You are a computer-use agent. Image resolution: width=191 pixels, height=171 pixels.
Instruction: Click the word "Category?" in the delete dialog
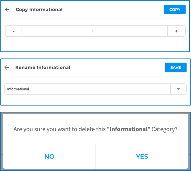pos(164,129)
